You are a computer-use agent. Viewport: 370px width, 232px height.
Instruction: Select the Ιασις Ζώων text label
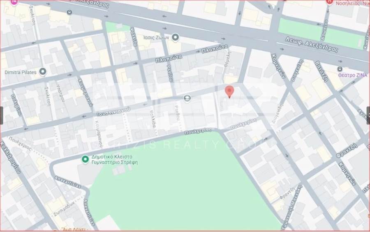[x=156, y=37]
